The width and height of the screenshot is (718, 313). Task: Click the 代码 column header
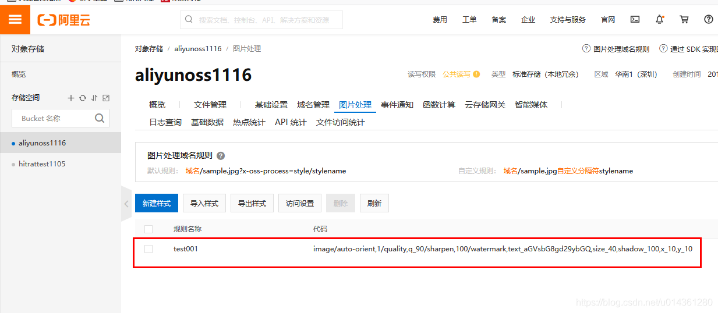[x=320, y=229]
